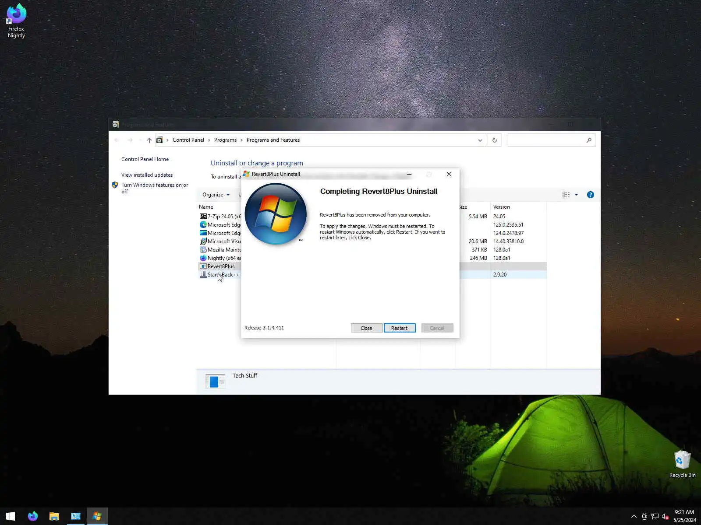Image resolution: width=701 pixels, height=525 pixels.
Task: Click the 7-Zip program icon
Action: pyautogui.click(x=203, y=216)
